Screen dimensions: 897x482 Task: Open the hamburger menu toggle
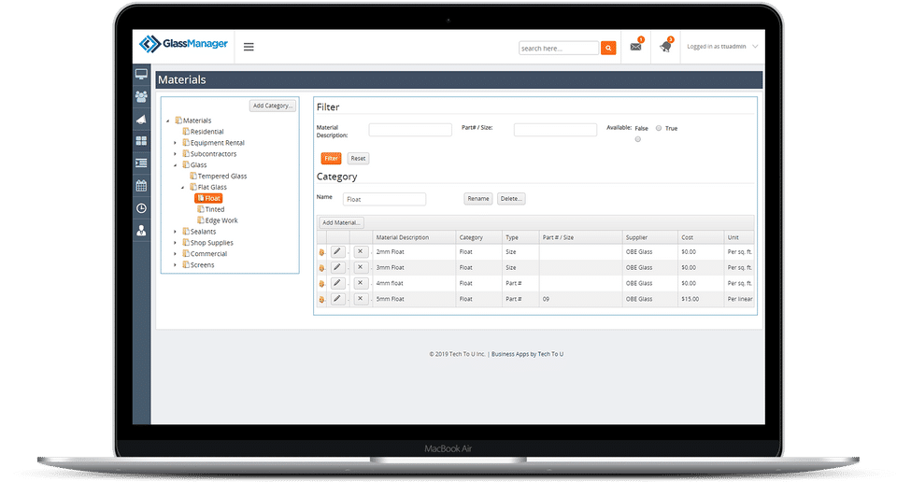coord(249,47)
